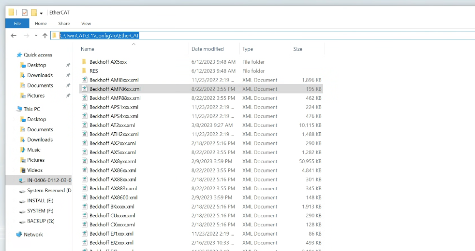This screenshot has height=251, width=475.
Task: Select the RES folder icon
Action: (x=85, y=71)
